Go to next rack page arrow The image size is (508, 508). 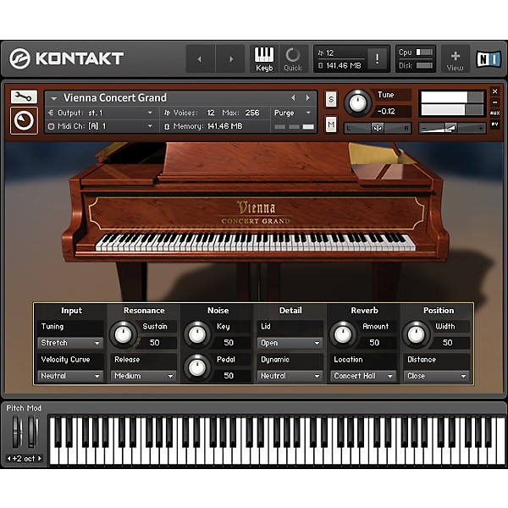[x=230, y=59]
